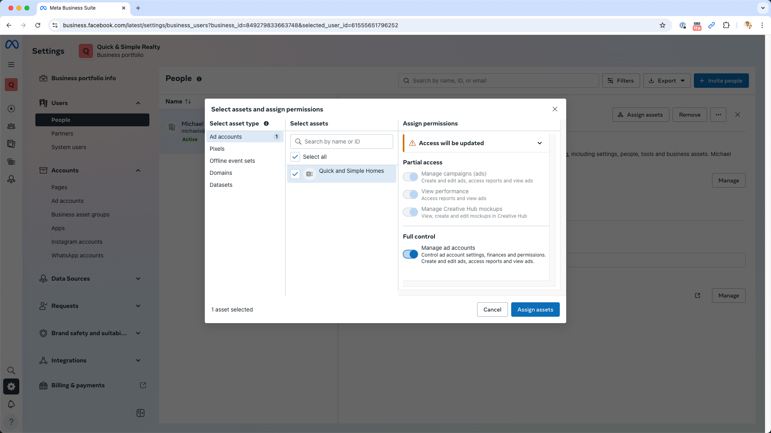Open System users in sidebar

coord(69,147)
